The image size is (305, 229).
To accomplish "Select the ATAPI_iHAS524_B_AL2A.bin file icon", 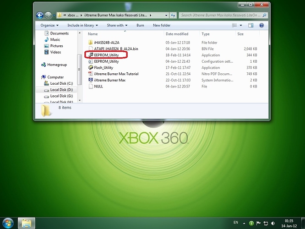I will pyautogui.click(x=91, y=49).
